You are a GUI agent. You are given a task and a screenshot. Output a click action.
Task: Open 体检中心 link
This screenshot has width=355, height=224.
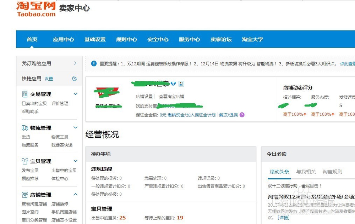click(60, 178)
